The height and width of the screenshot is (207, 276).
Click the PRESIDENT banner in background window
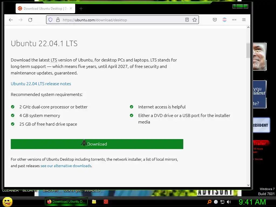(261, 125)
